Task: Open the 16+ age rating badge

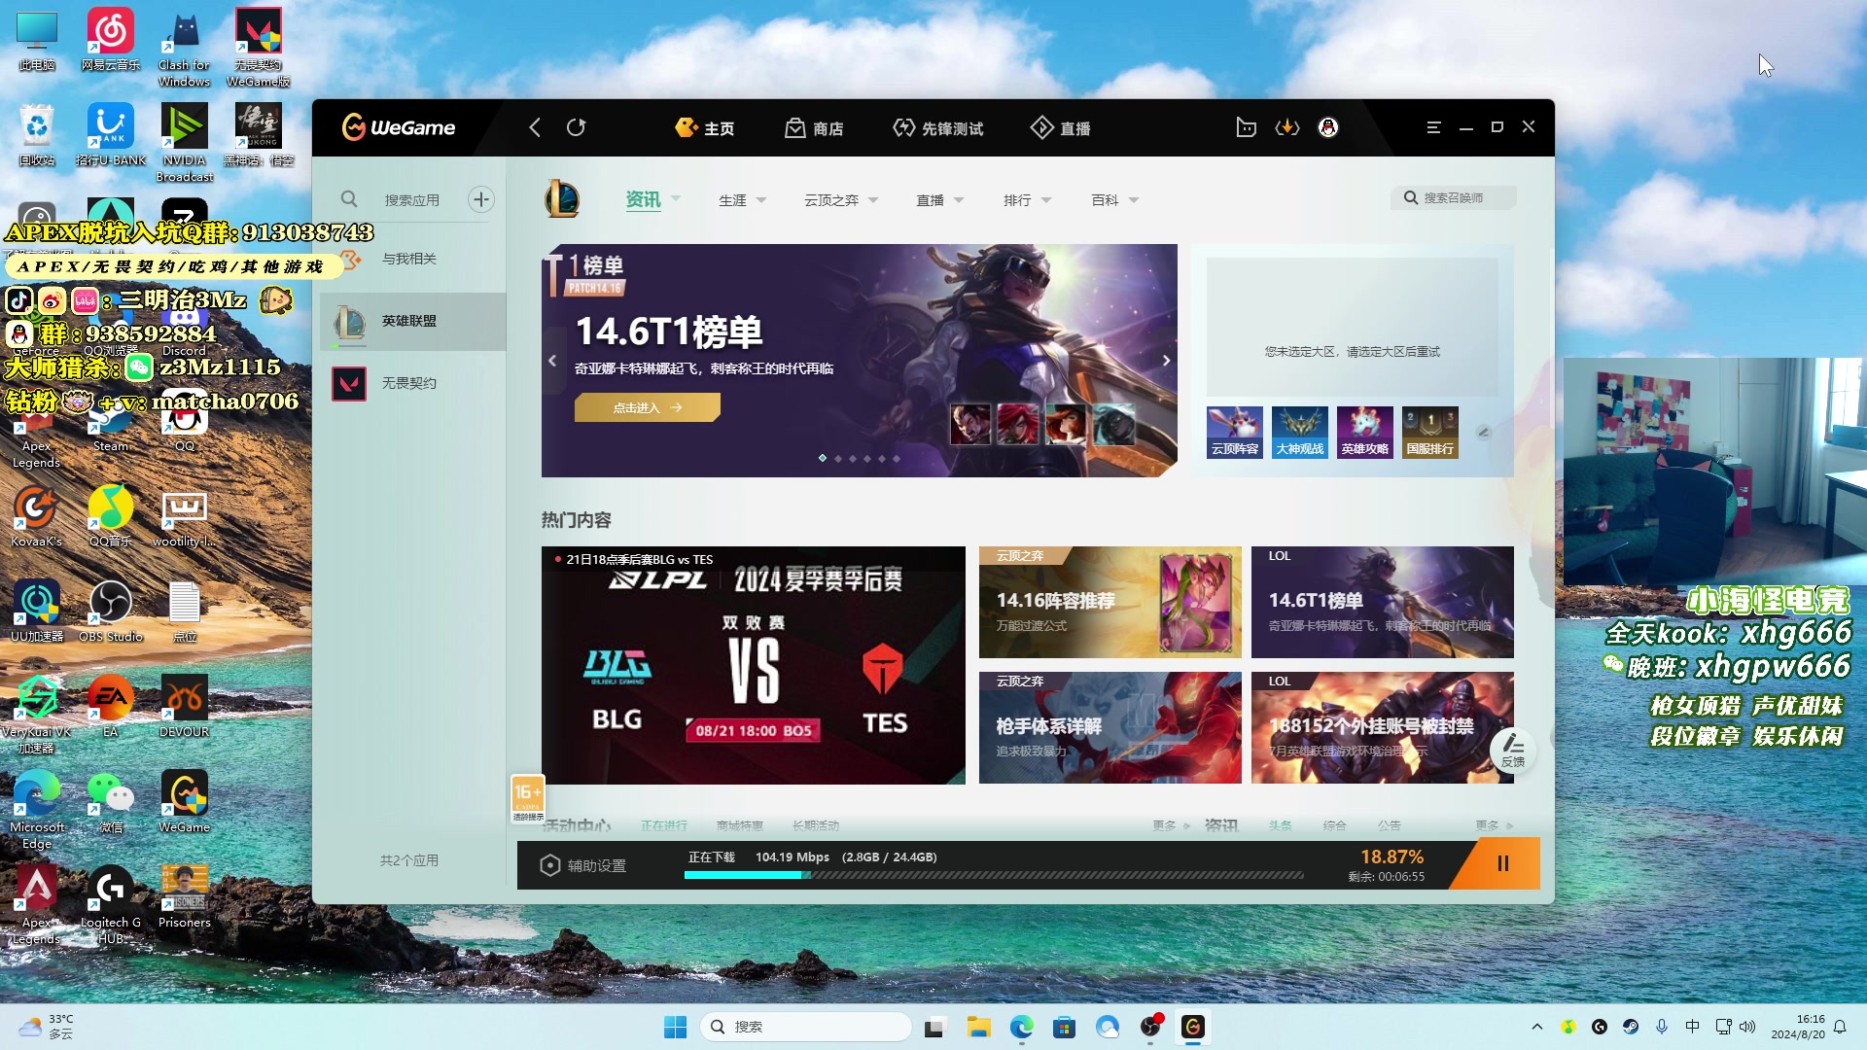Action: 528,798
